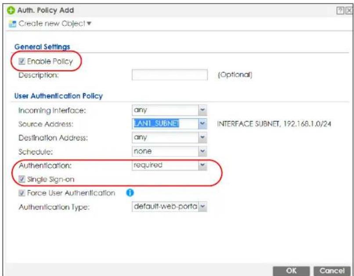
Task: Click the Authentication Type: label
Action: (54, 207)
